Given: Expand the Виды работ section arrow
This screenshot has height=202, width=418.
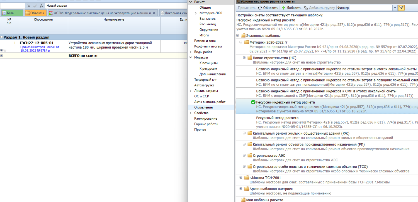Looking at the screenshot, I should [x=191, y=52].
